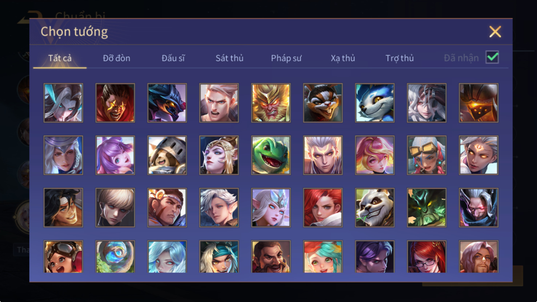537x302 pixels.
Task: Choose the golden monkey king hero
Action: pyautogui.click(x=271, y=103)
